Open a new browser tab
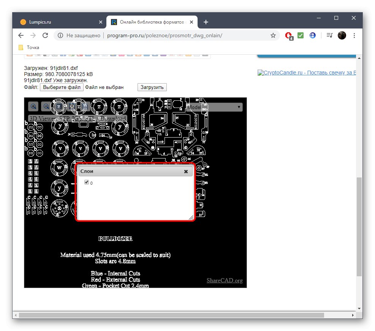 tap(206, 22)
